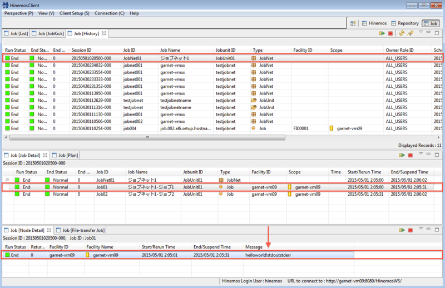Select the Job perspective button
The width and height of the screenshot is (445, 288).
431,23
